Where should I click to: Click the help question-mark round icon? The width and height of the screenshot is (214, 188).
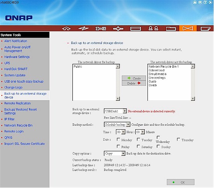pos(205,2)
